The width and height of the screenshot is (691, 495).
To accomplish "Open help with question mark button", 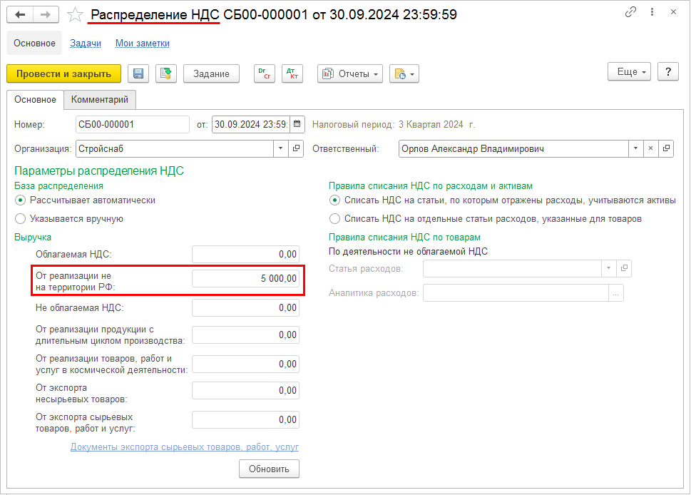I will 668,71.
